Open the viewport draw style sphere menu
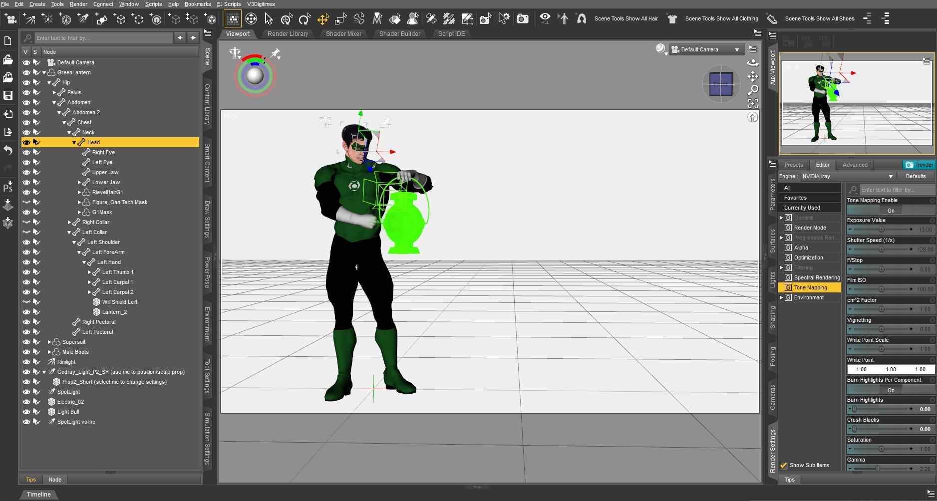 click(661, 49)
